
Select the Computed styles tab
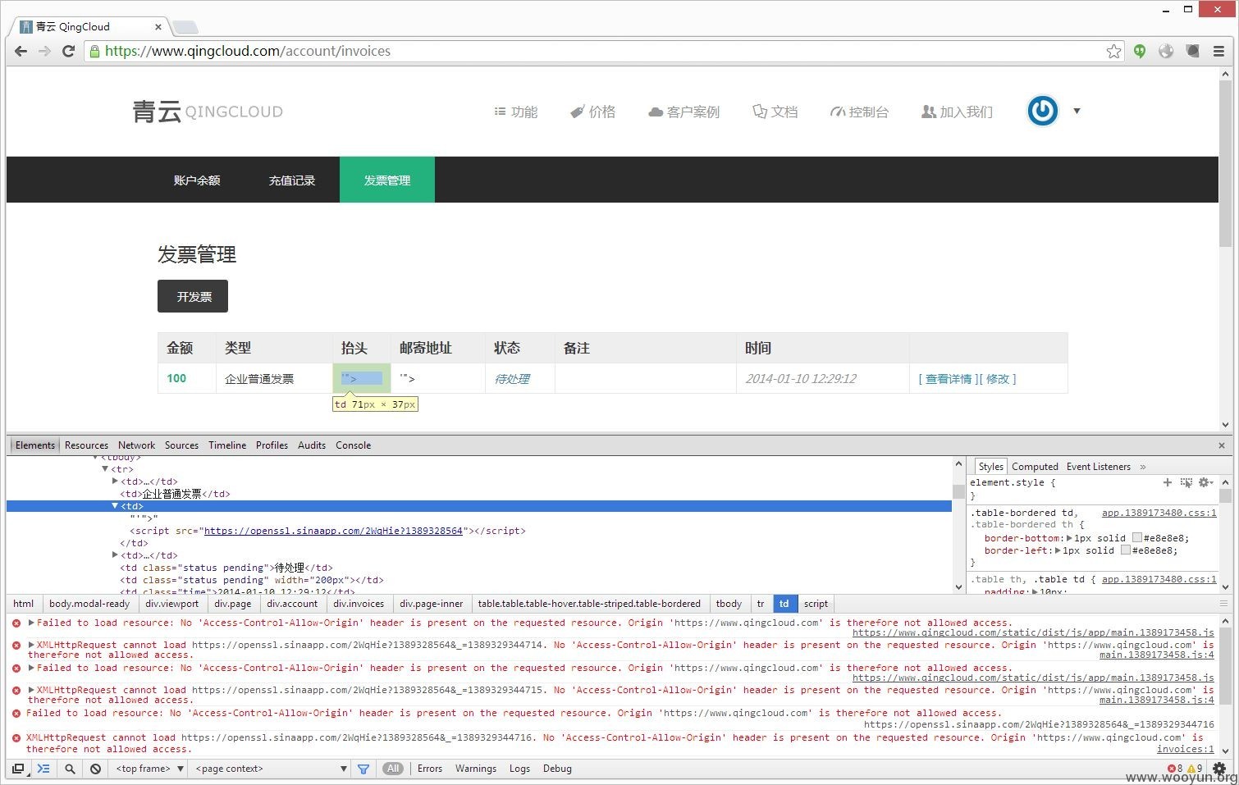point(1035,467)
